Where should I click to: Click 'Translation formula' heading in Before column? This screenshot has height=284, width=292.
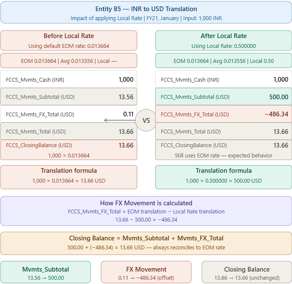69,171
